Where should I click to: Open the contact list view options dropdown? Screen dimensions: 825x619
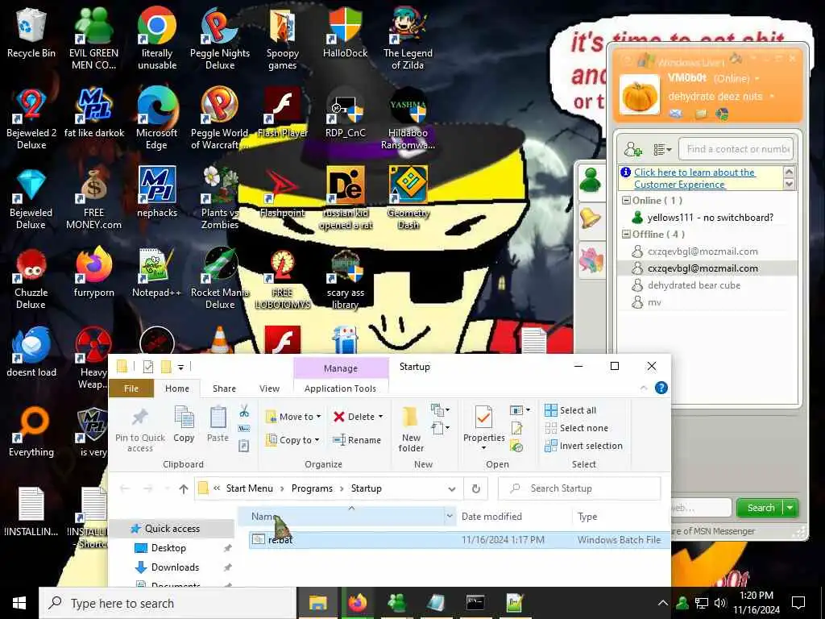coord(662,150)
